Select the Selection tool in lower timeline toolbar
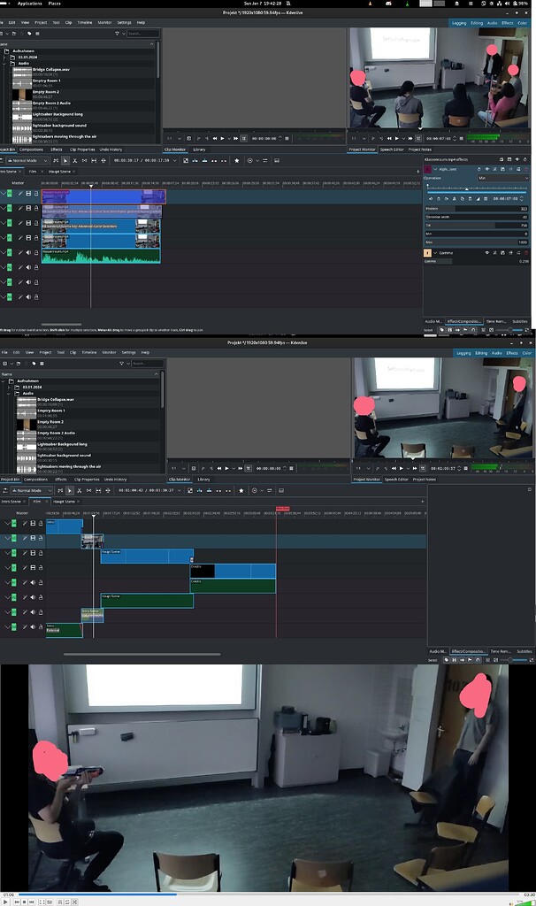 point(70,490)
